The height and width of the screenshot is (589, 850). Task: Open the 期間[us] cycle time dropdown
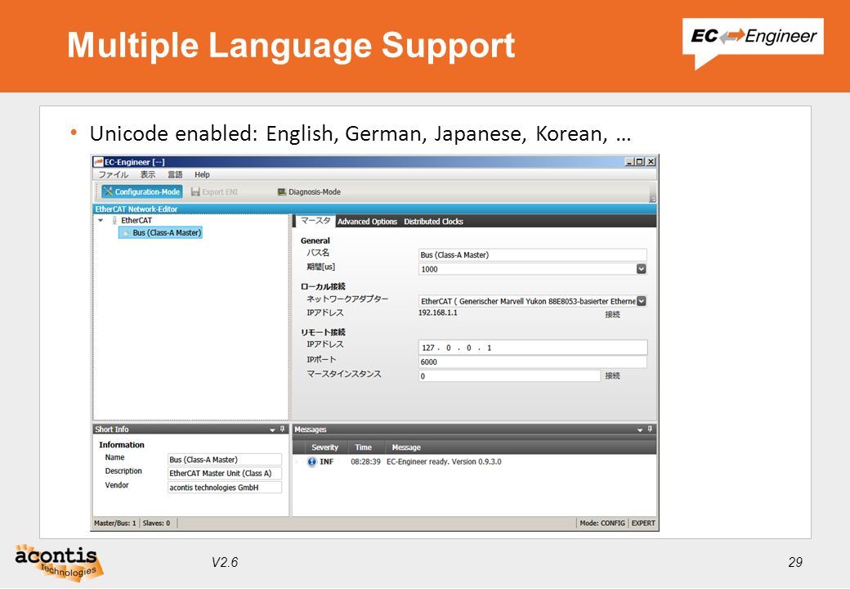click(x=641, y=269)
